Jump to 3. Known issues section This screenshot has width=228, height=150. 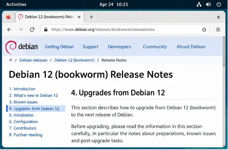point(23,102)
